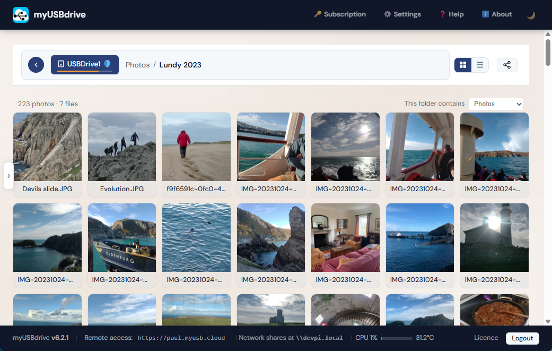The height and width of the screenshot is (351, 552).
Task: Open the seal in water photo
Action: click(196, 237)
